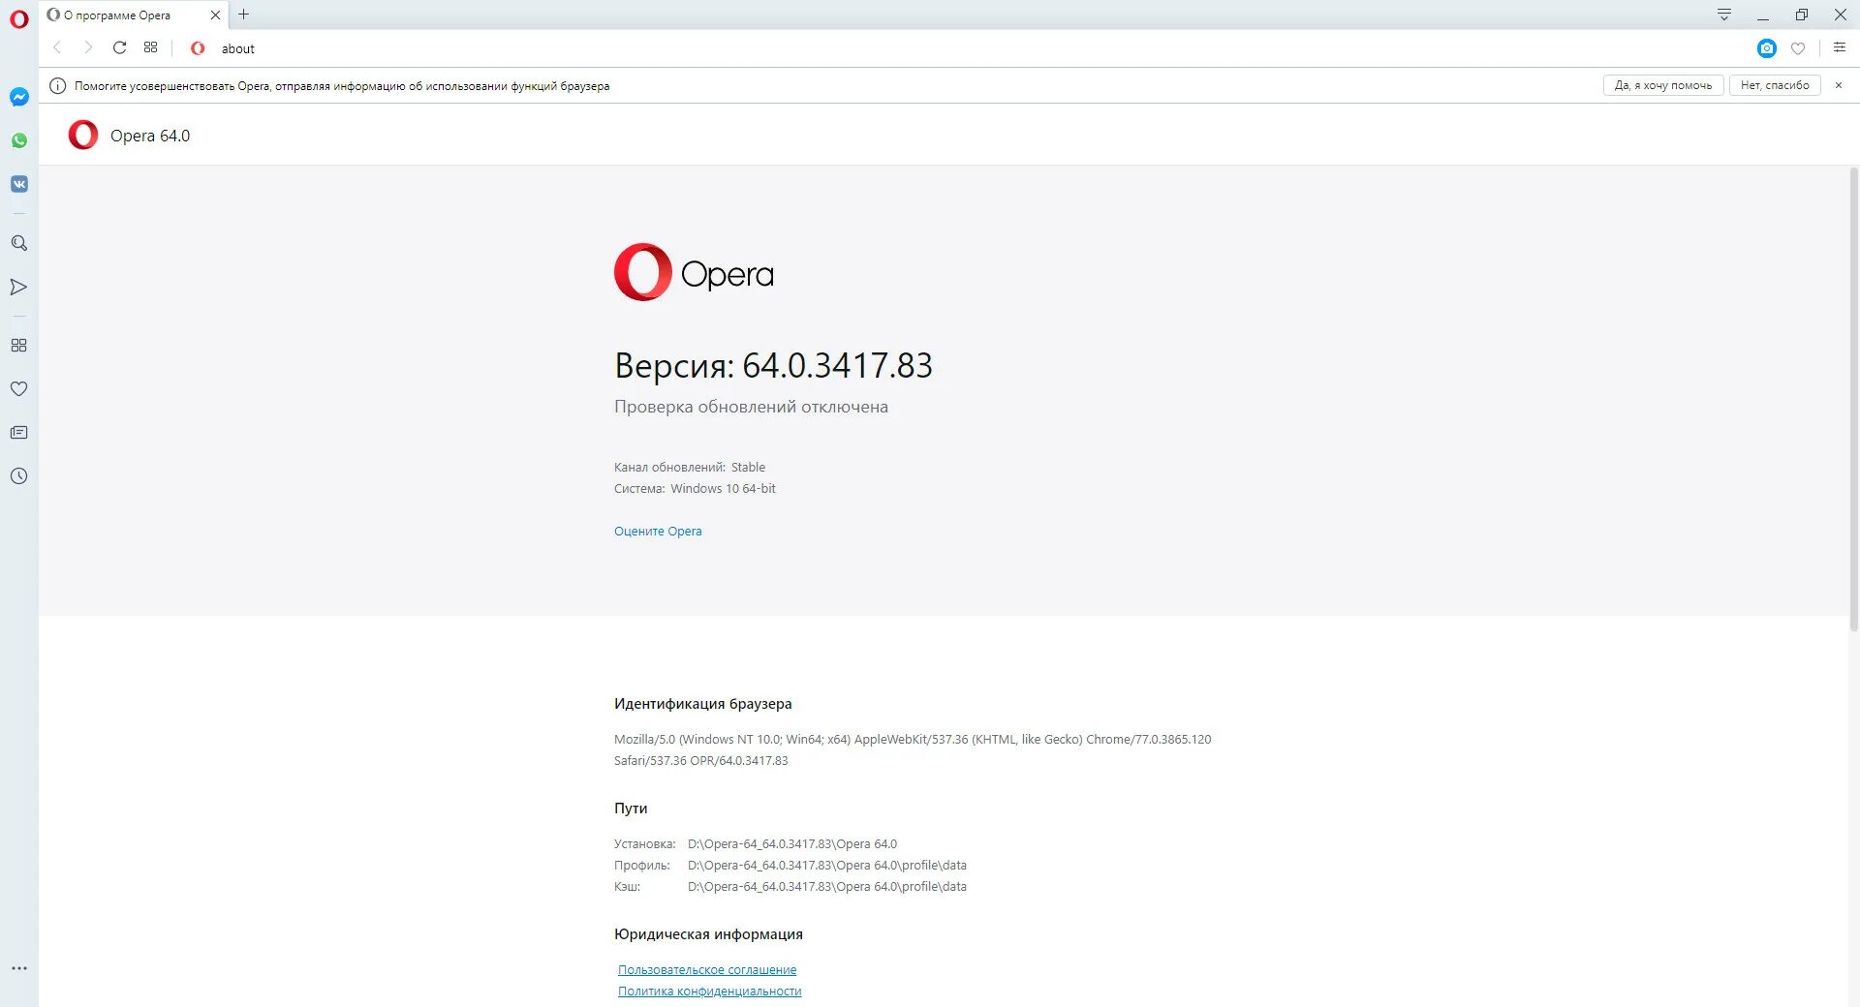Click the address bar showing 'about'
Viewport: 1860px width, 1007px height.
point(969,48)
